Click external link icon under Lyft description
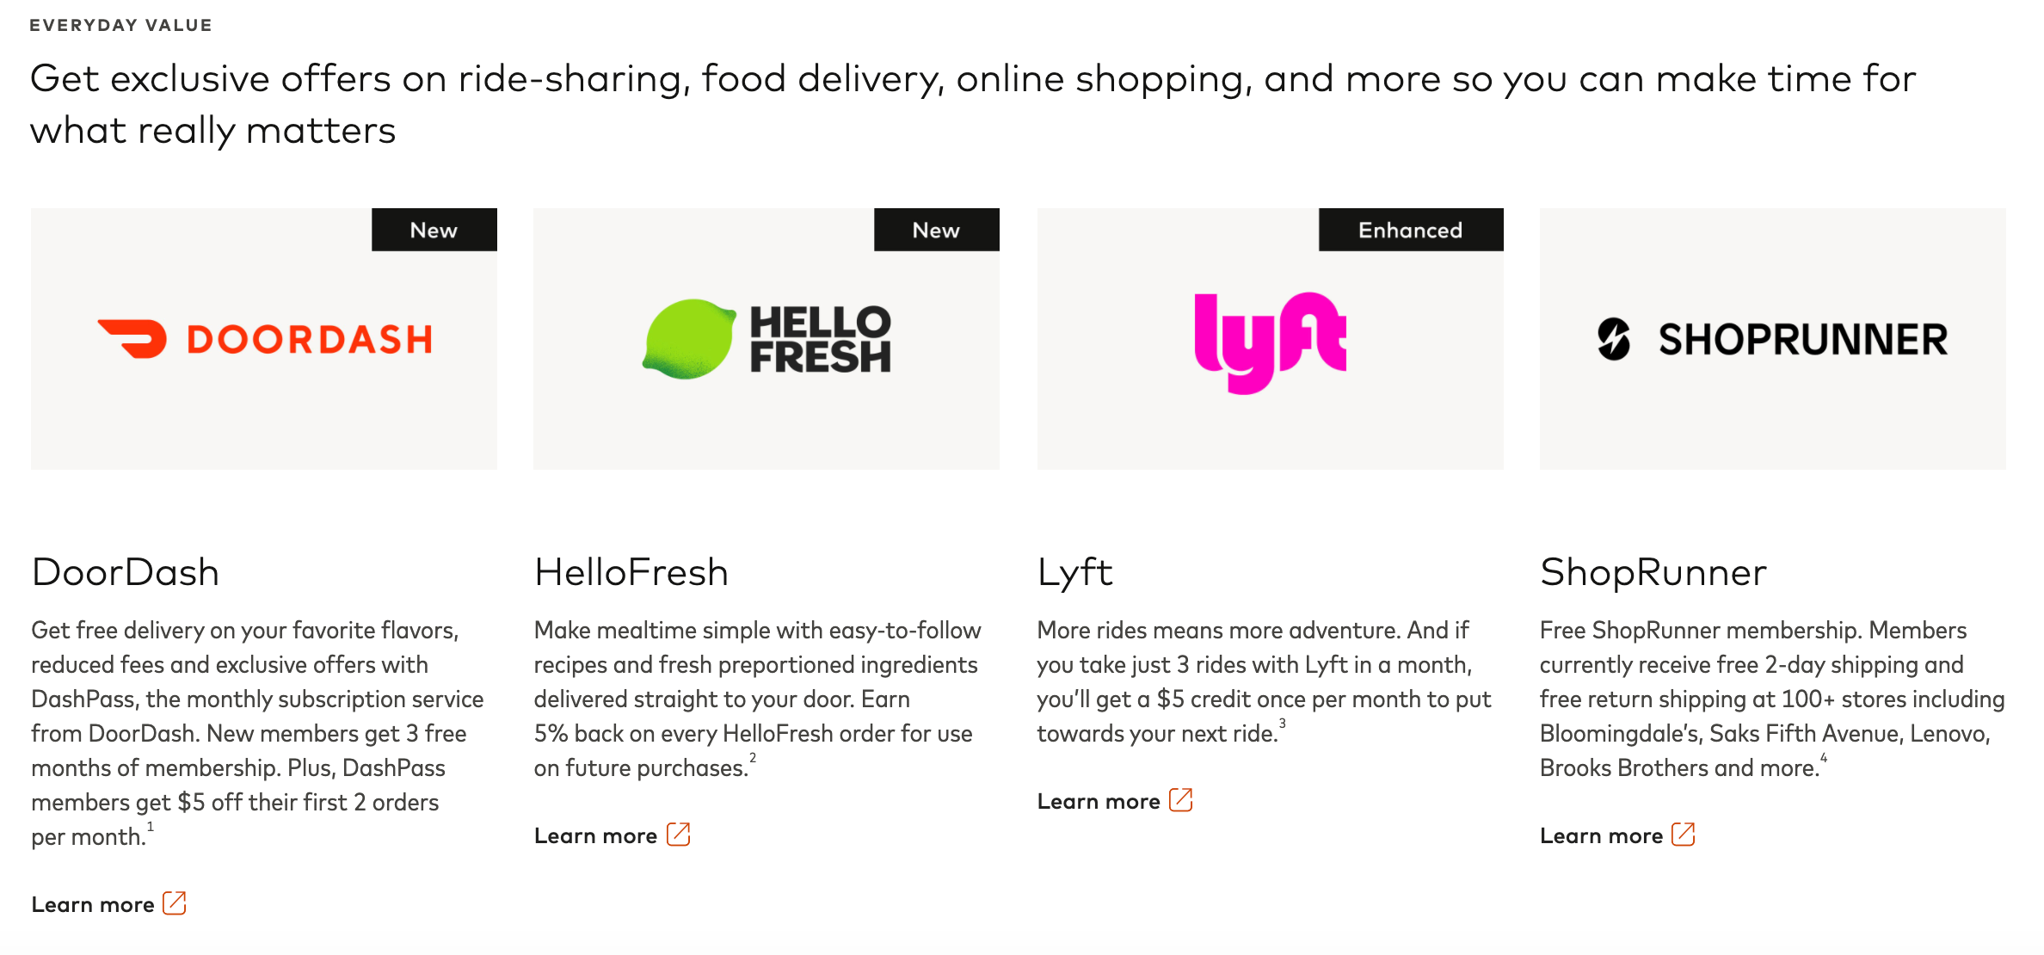2044x955 pixels. (1181, 800)
